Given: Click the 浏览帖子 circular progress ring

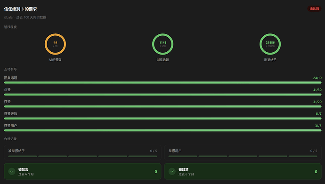Looking at the screenshot, I should tap(270, 44).
